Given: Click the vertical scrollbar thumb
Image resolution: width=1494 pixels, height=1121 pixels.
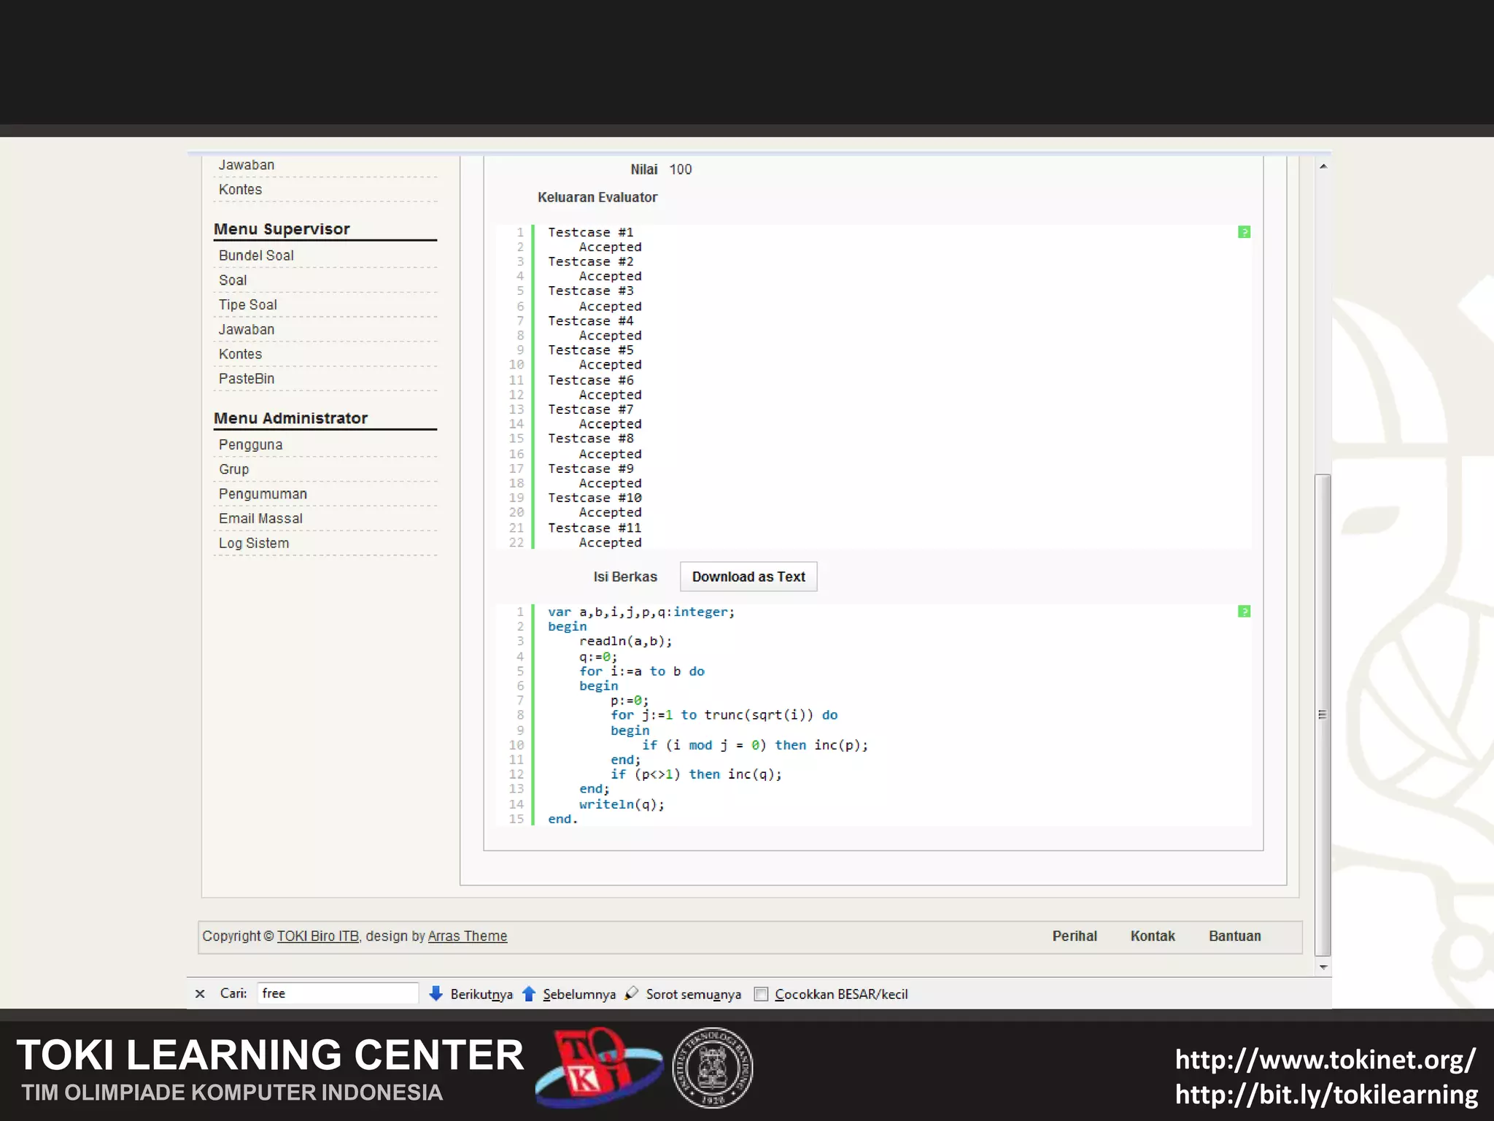Looking at the screenshot, I should (x=1322, y=714).
